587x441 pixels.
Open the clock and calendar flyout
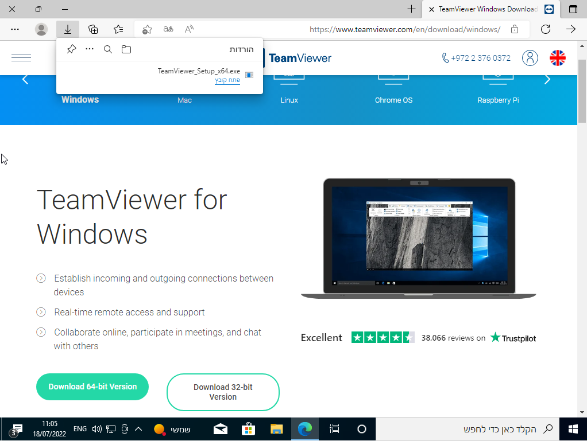click(x=49, y=428)
